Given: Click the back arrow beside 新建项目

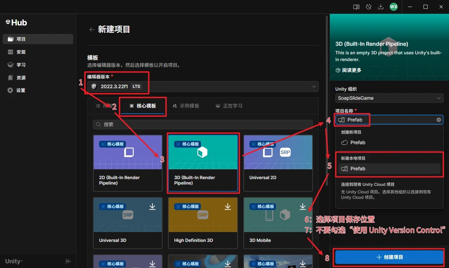Looking at the screenshot, I should tap(92, 30).
